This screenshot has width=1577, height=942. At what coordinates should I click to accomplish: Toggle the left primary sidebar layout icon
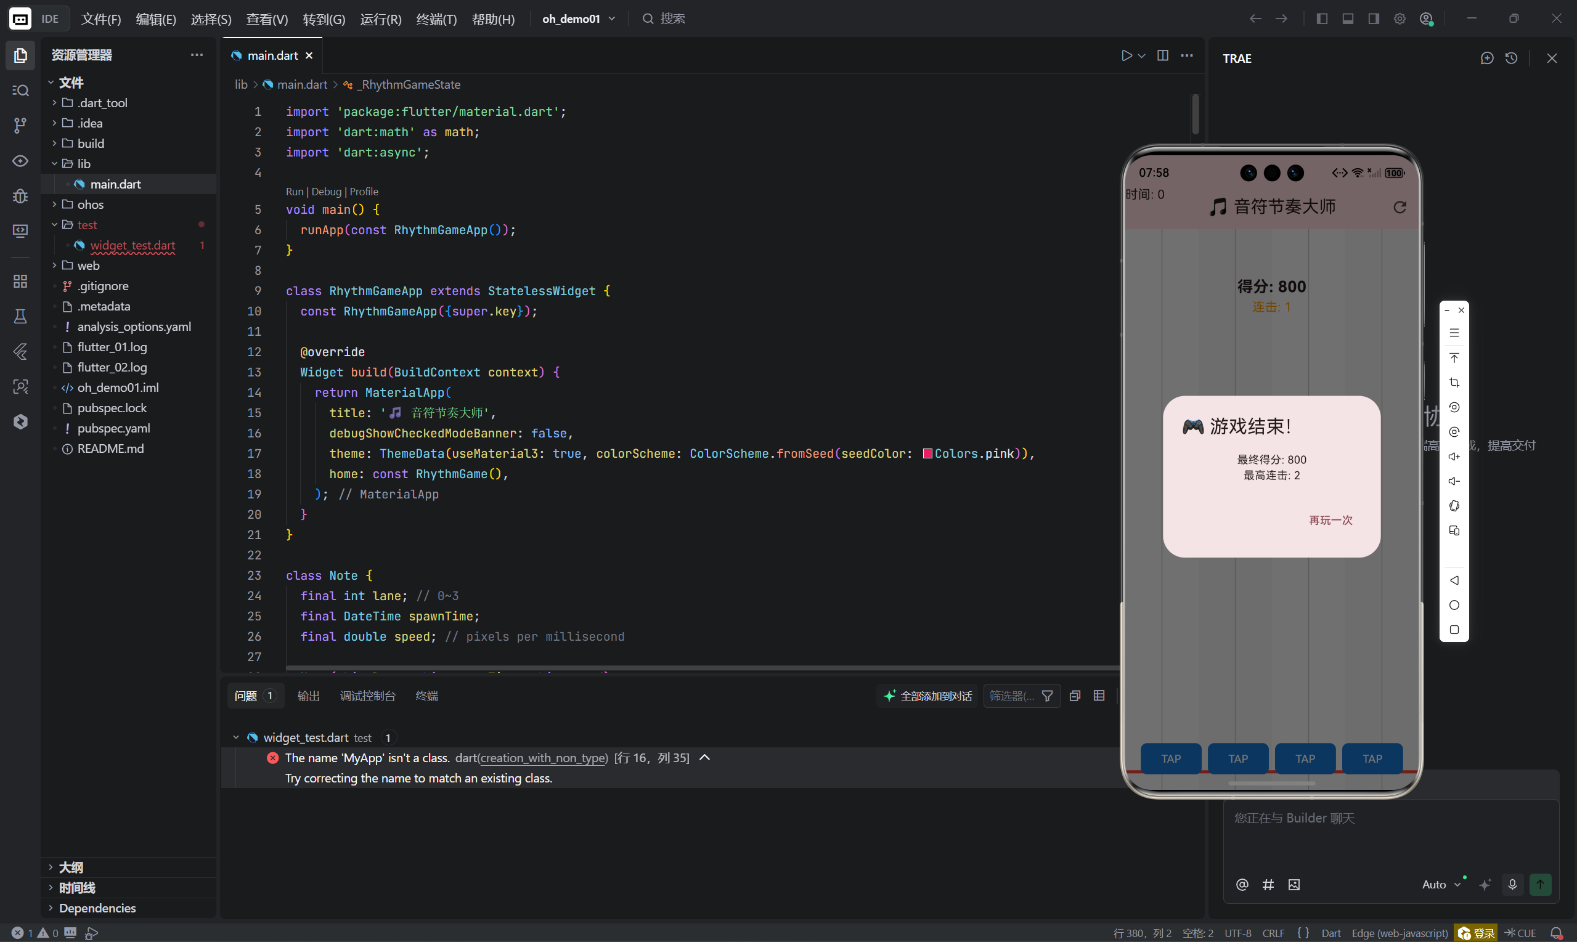pyautogui.click(x=1322, y=18)
